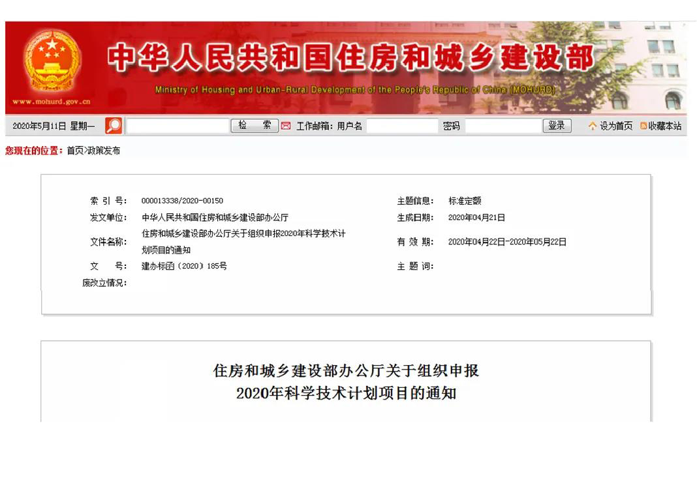Open the 收藏本站 link

click(664, 126)
